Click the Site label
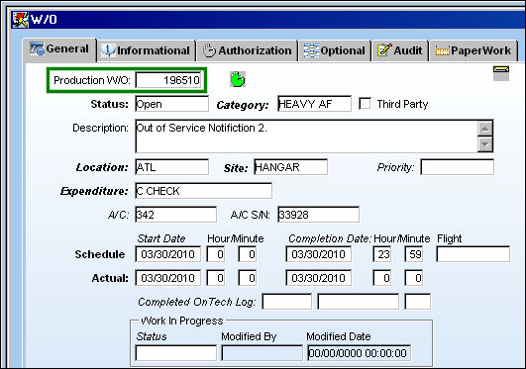The height and width of the screenshot is (369, 526). point(236,168)
